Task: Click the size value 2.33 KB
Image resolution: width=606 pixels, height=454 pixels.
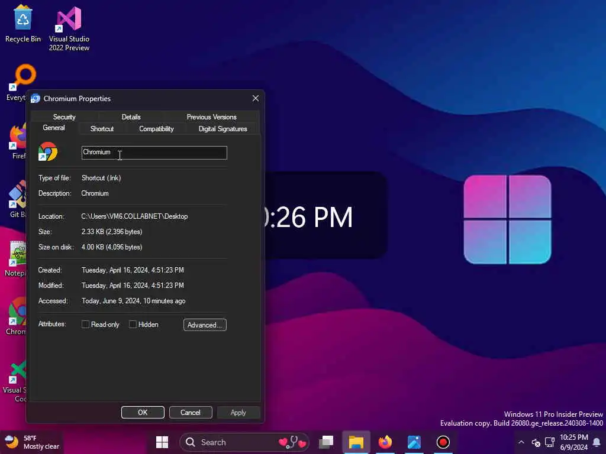Action: [112, 232]
